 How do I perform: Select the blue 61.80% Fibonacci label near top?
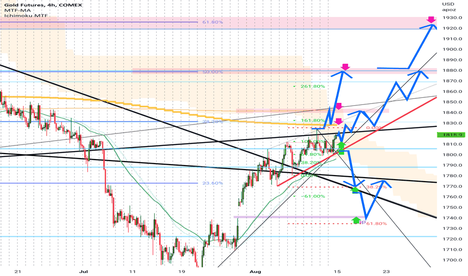212,22
